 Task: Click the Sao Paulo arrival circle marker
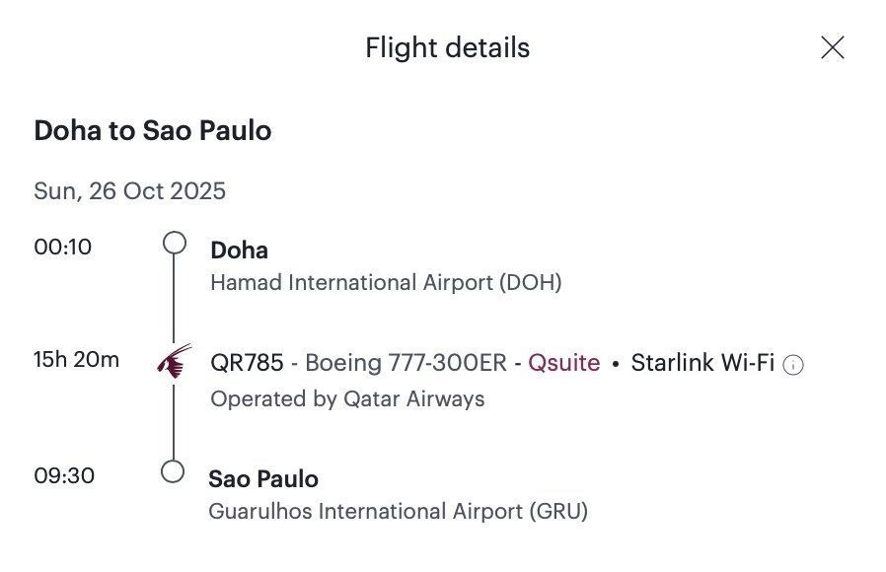coord(173,471)
